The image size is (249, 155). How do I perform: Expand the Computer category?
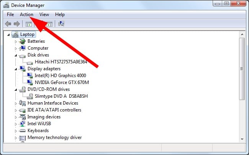coord(16,48)
